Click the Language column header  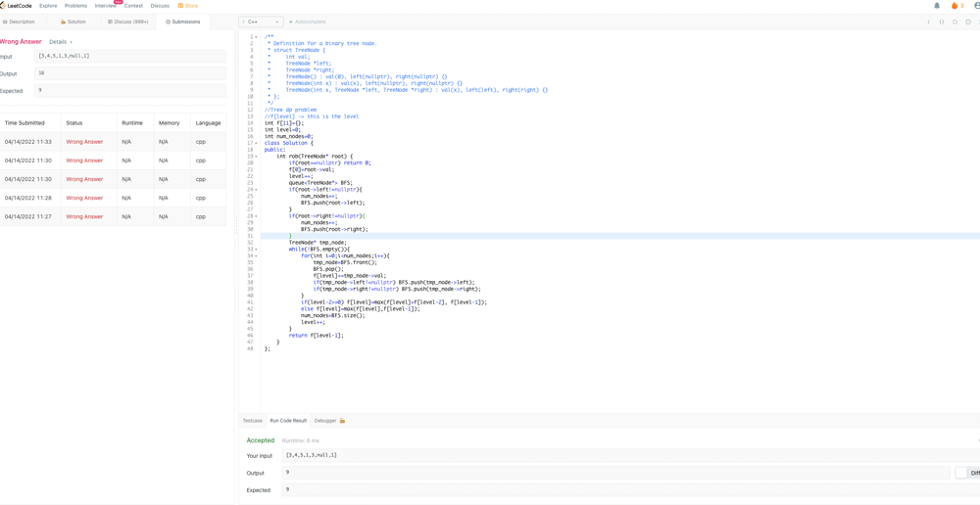[208, 123]
